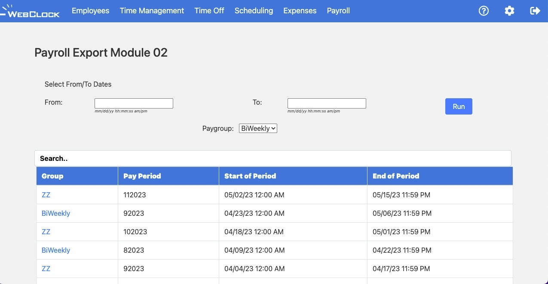548x284 pixels.
Task: Click the Pay Period column header
Action: 142,176
